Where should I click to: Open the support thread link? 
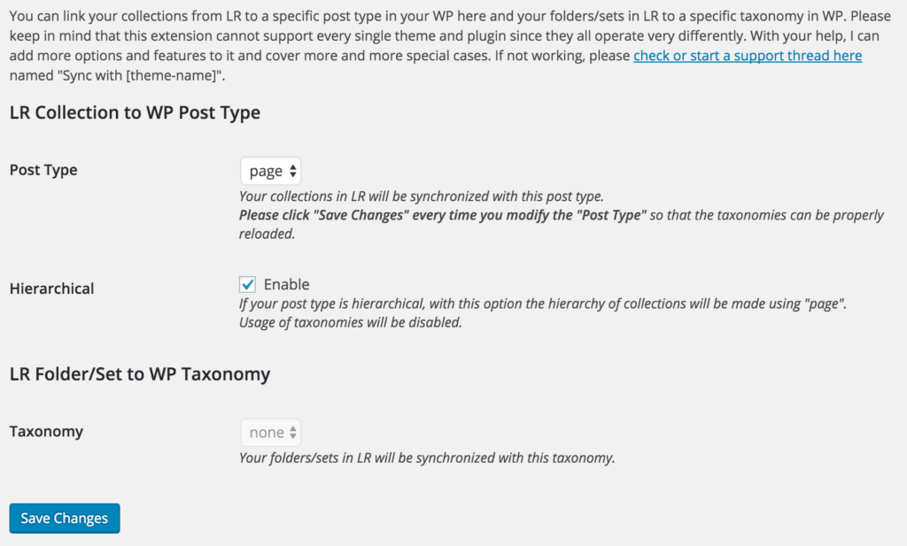pyautogui.click(x=747, y=56)
